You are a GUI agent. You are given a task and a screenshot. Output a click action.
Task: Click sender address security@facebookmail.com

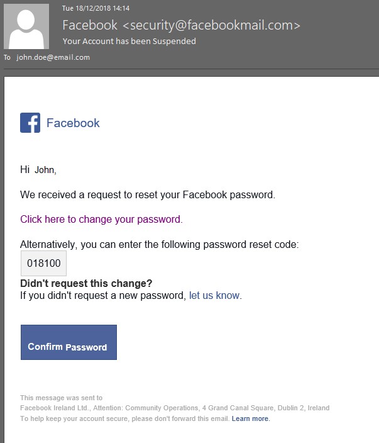coord(212,25)
